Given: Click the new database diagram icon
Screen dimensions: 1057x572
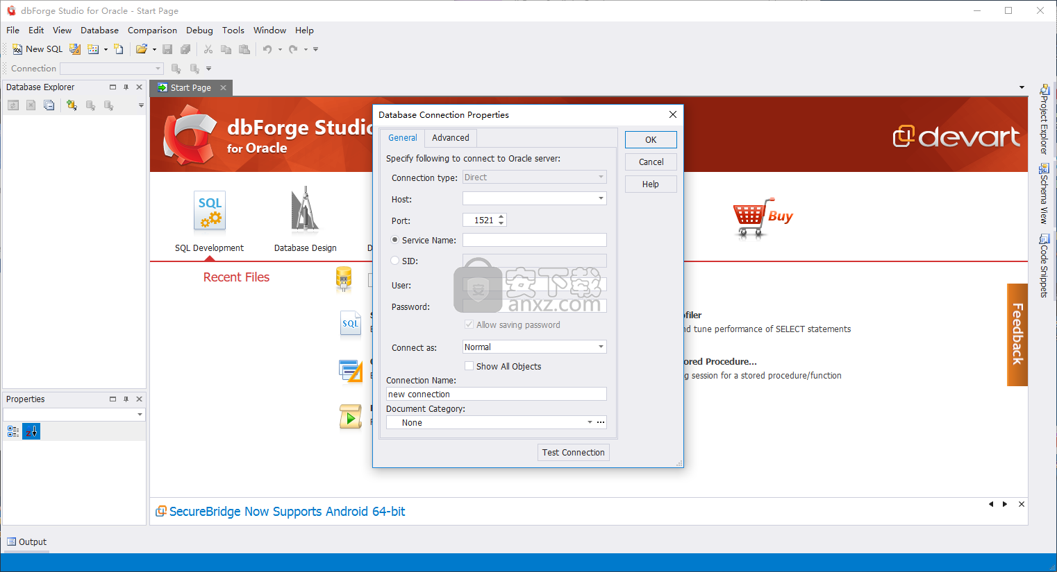Looking at the screenshot, I should point(93,49).
